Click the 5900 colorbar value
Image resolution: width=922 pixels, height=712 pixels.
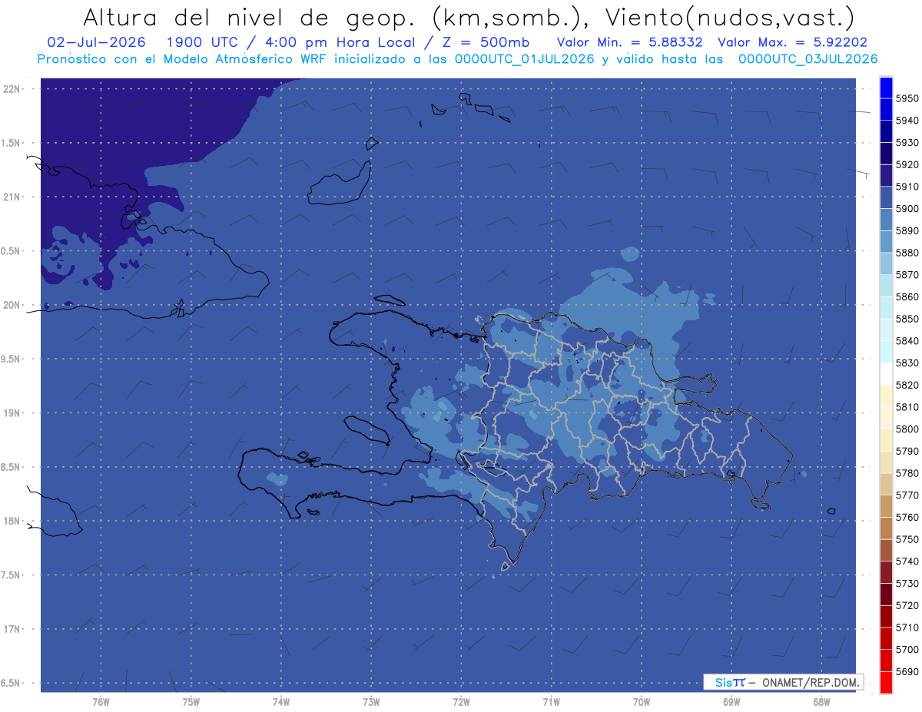coord(907,208)
